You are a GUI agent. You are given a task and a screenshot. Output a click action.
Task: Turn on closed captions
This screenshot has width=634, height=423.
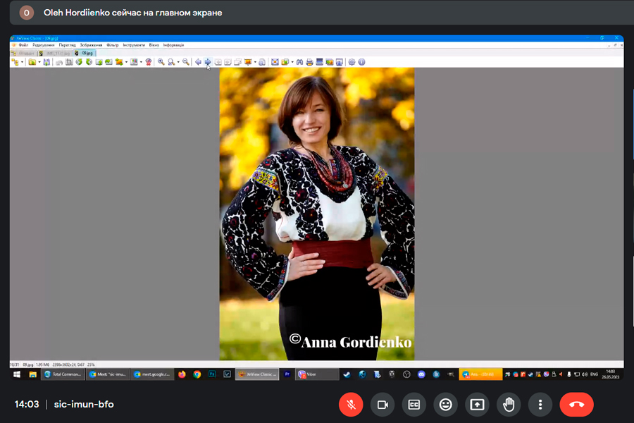(414, 405)
